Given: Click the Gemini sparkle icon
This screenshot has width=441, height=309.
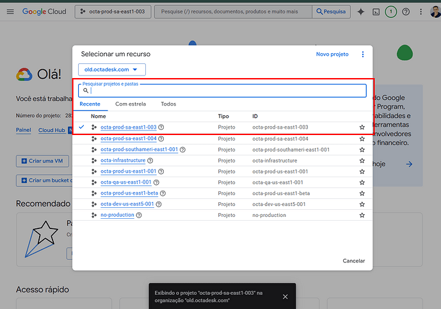Looking at the screenshot, I should point(361,12).
